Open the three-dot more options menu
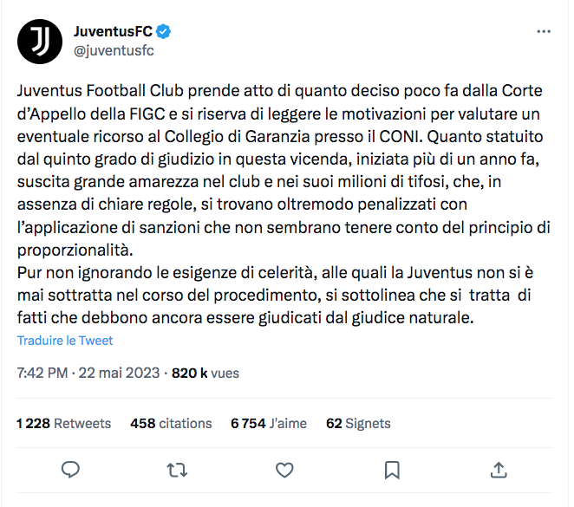The image size is (574, 507). click(544, 31)
